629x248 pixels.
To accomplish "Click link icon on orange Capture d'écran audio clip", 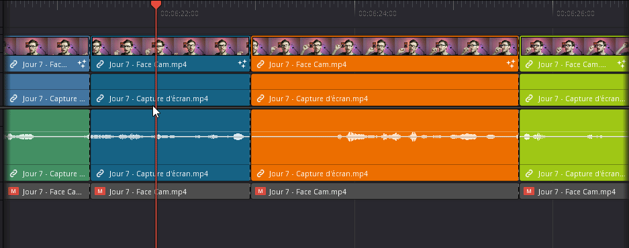I will pyautogui.click(x=260, y=174).
